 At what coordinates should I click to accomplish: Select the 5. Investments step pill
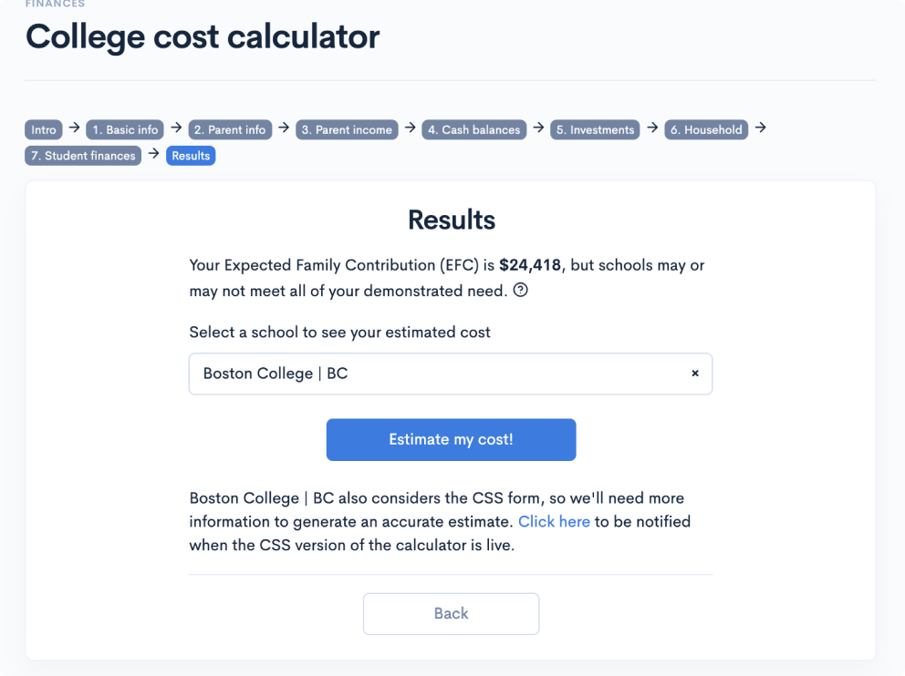point(594,129)
